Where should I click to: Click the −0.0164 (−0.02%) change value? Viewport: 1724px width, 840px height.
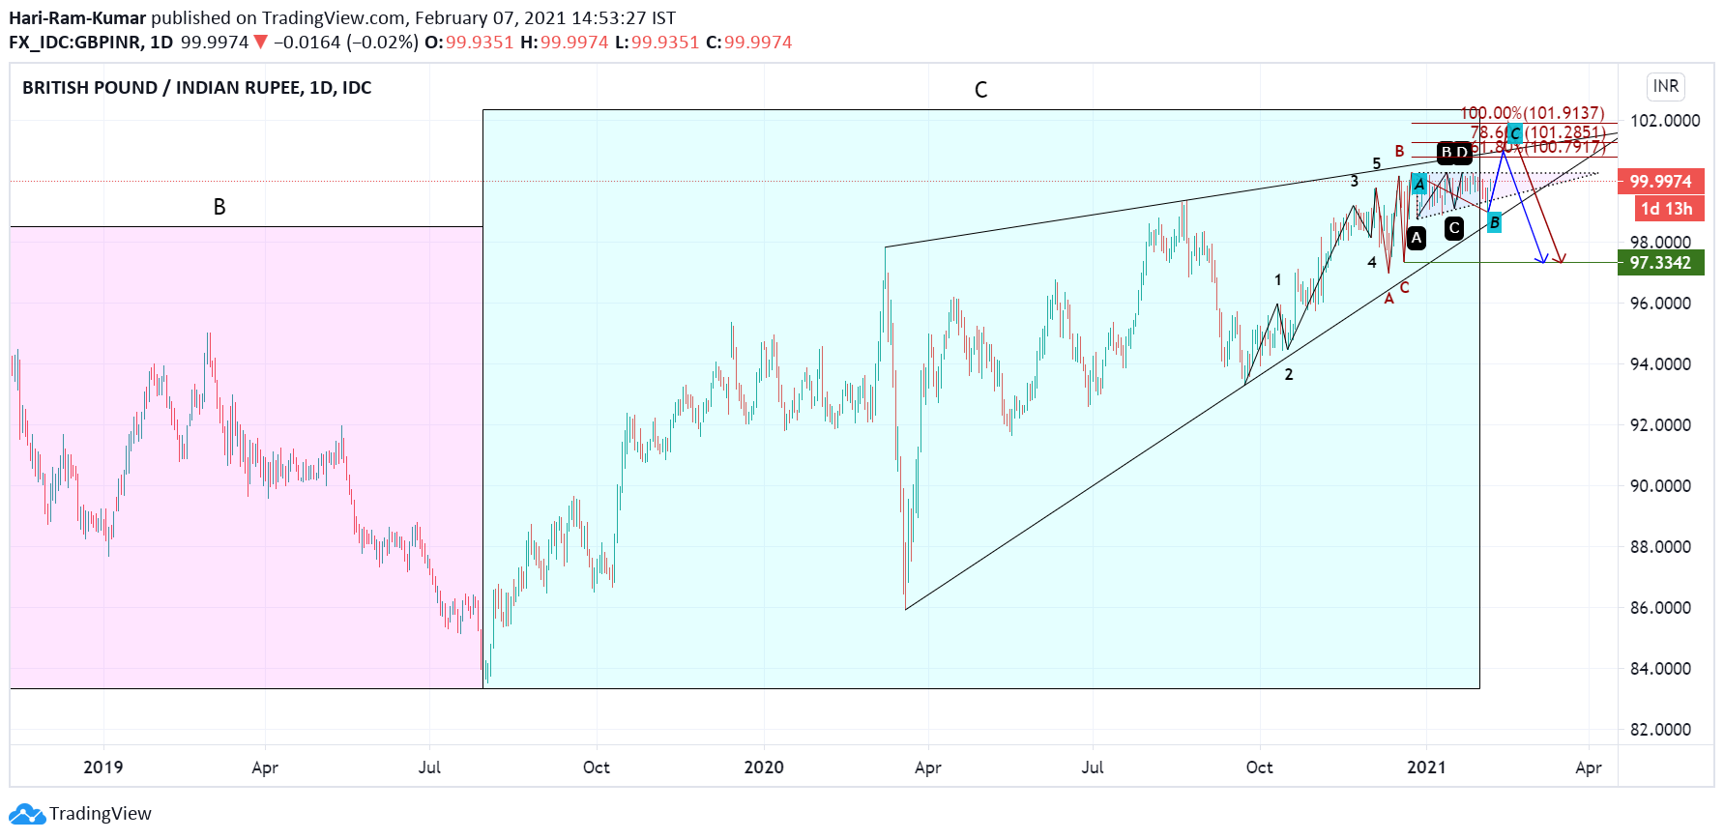coord(345,43)
